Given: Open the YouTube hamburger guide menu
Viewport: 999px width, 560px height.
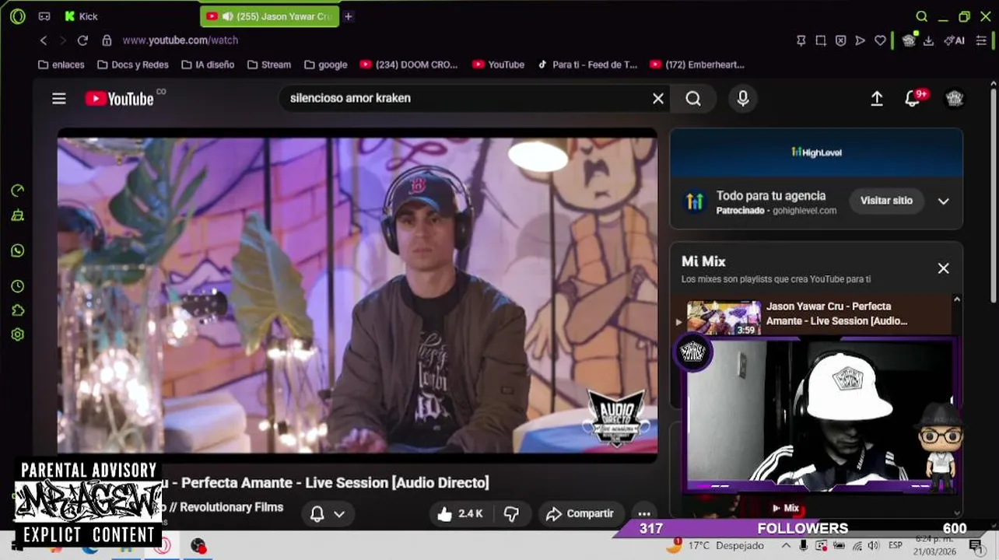Looking at the screenshot, I should click(59, 99).
